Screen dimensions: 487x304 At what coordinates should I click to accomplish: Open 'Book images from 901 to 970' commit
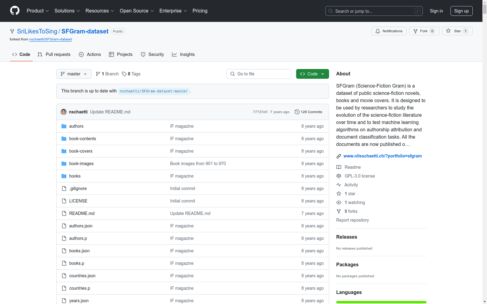(198, 164)
